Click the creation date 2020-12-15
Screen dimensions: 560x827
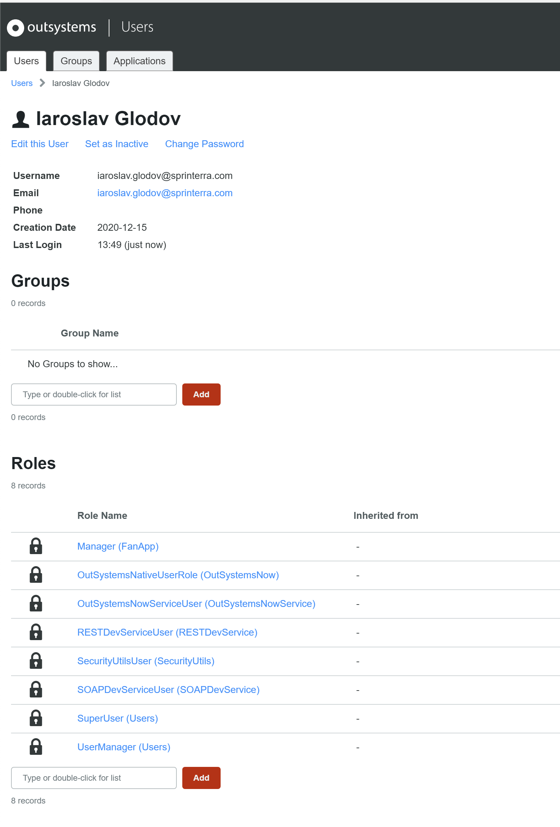(122, 227)
